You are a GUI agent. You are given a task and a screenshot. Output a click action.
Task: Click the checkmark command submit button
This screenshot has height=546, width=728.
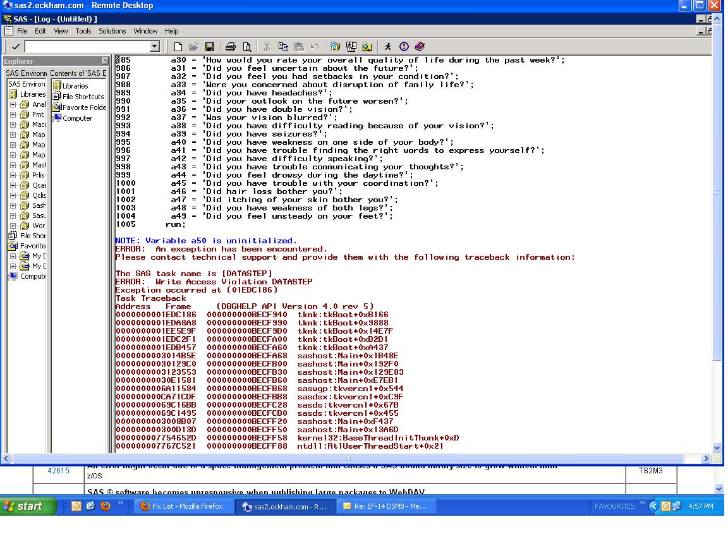[x=15, y=46]
